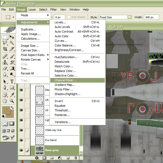Hide the Base grey layer
163x163 pixels.
coord(21,151)
